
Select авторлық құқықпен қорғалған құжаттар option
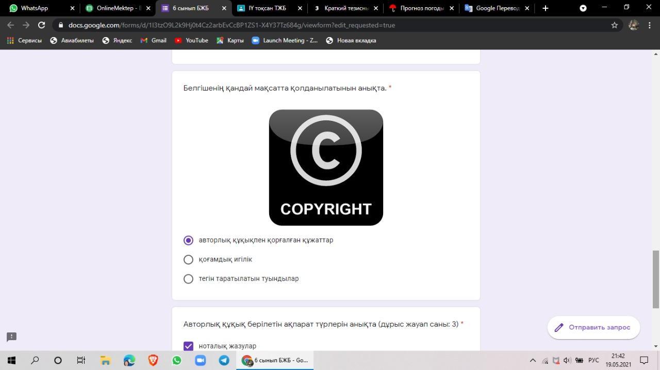tap(188, 240)
